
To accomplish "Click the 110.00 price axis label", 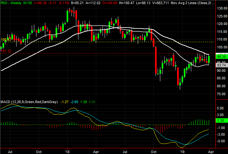I will [x=222, y=39].
